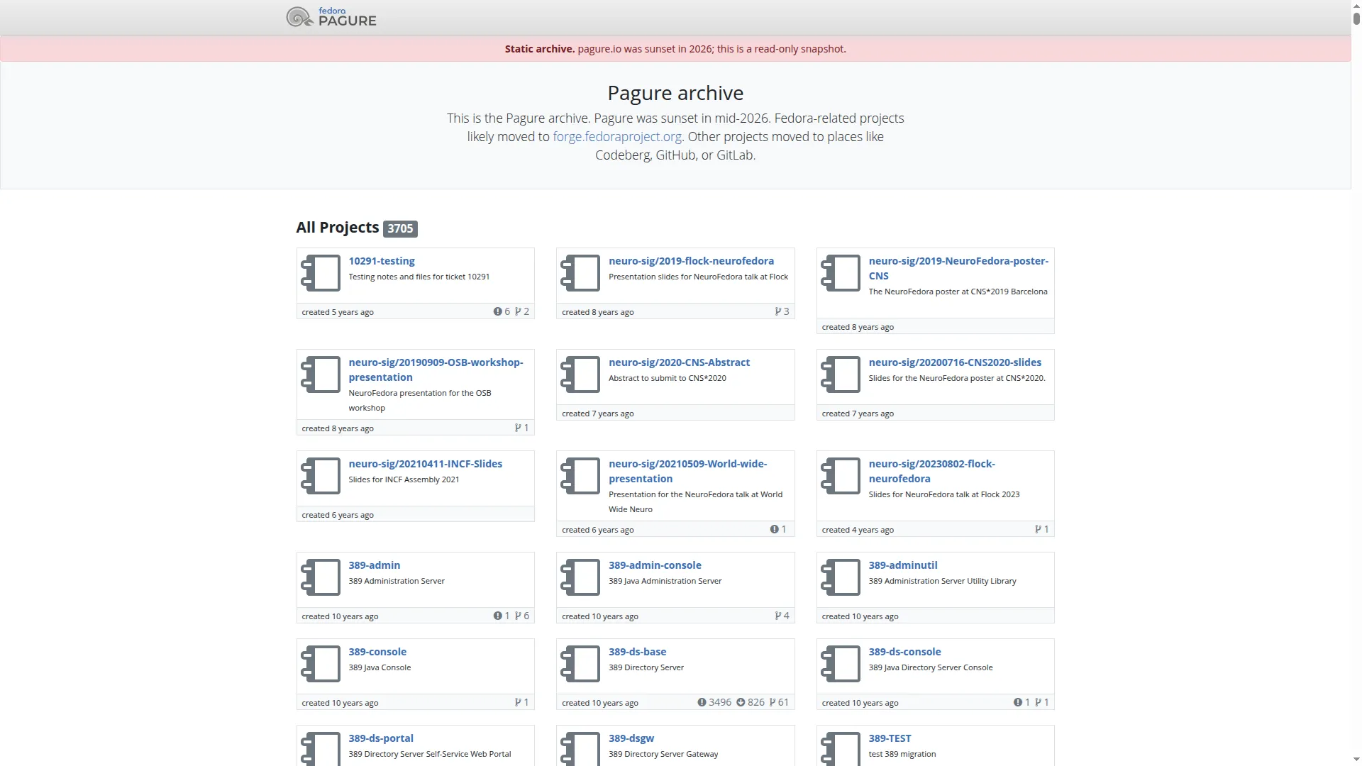
Task: Open the 389-dsgw project
Action: pyautogui.click(x=631, y=738)
